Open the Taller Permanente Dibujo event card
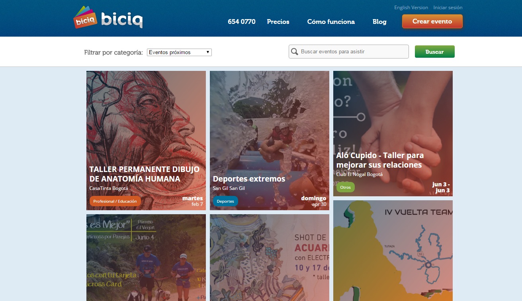 pos(146,141)
